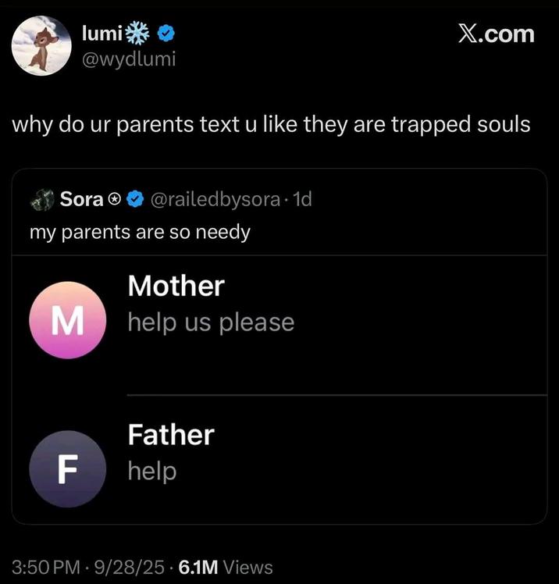Tap the pink M avatar for Mother

(x=67, y=320)
